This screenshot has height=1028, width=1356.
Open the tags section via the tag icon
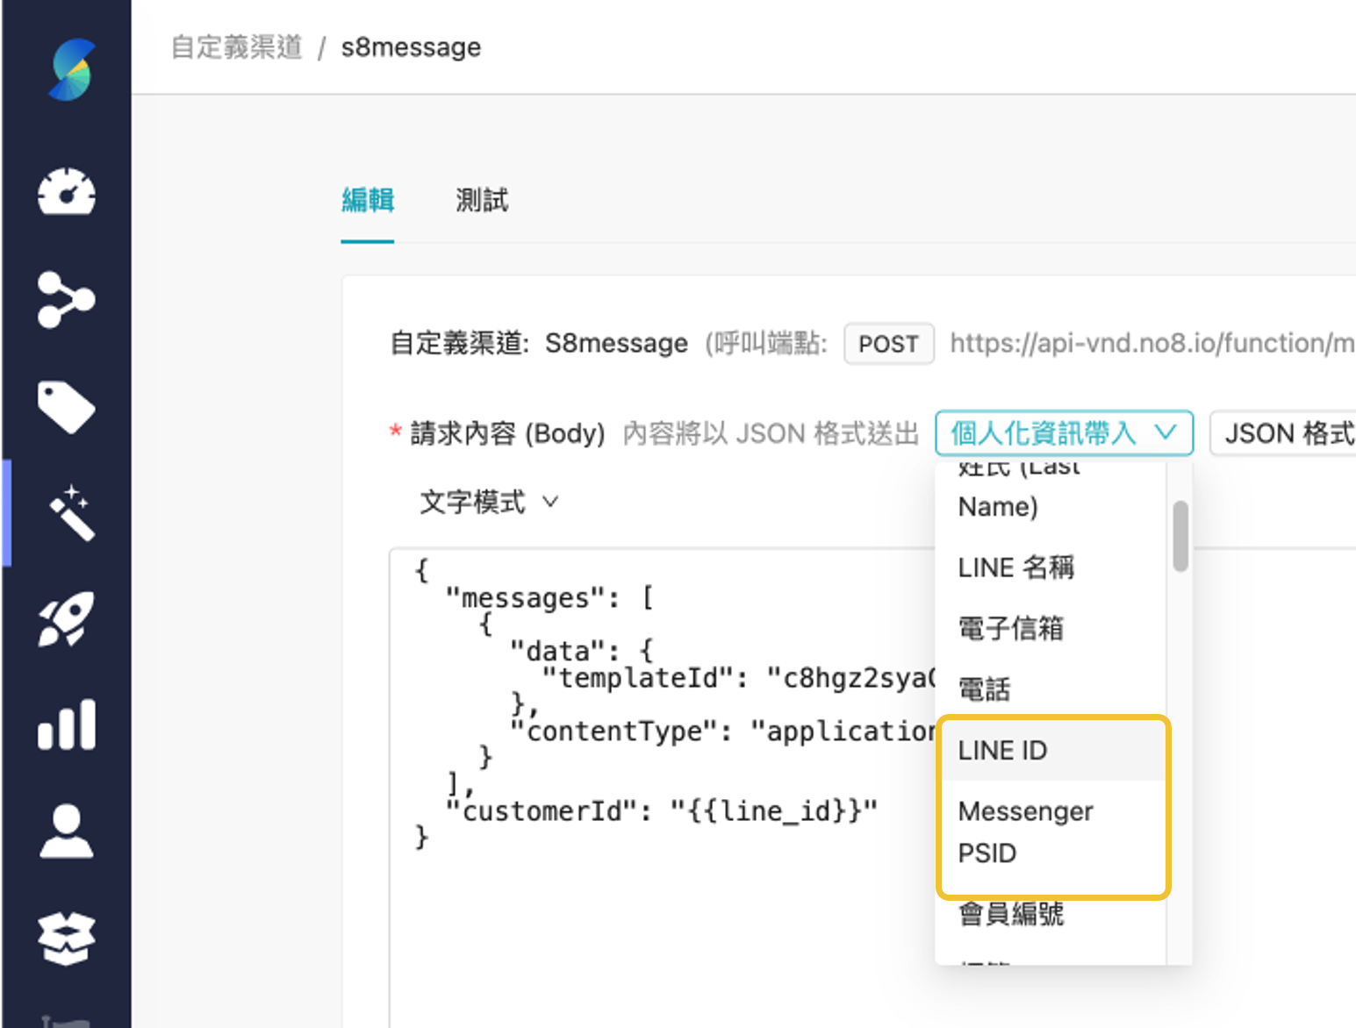pos(67,406)
